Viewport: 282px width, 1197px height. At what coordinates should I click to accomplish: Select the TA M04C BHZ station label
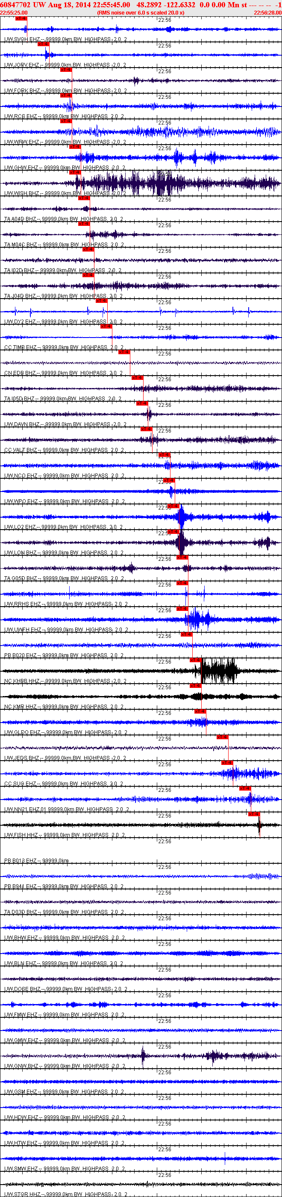tap(64, 244)
